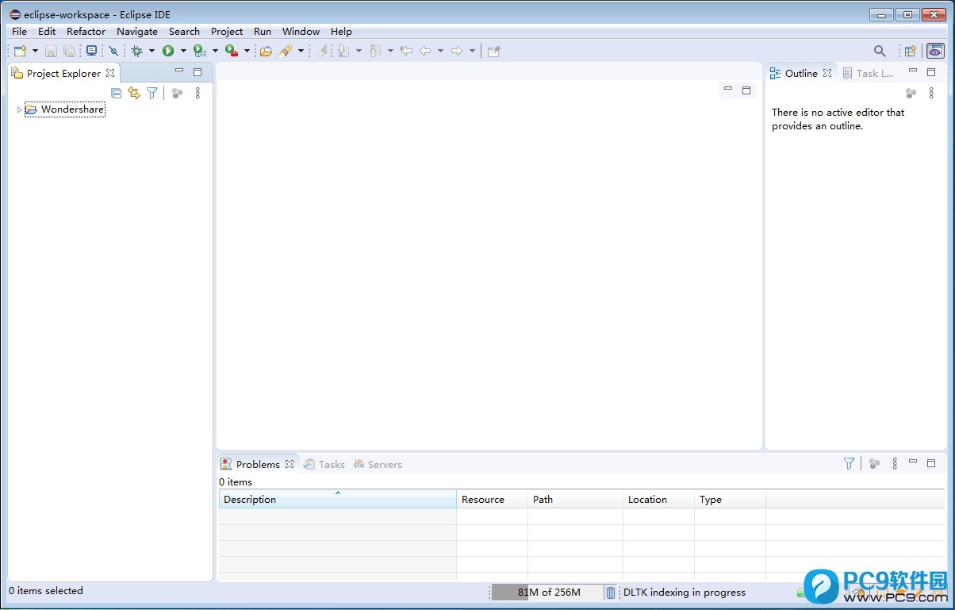Click Collapse All in Project Explorer
955x610 pixels.
117,93
